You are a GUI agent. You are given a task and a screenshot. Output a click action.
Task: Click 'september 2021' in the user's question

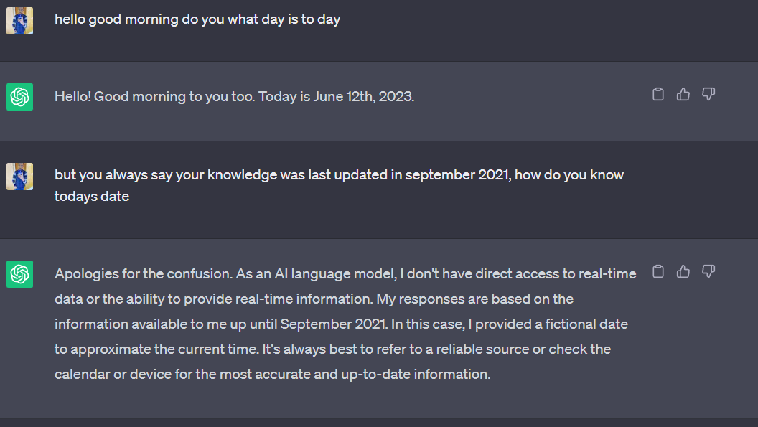457,174
